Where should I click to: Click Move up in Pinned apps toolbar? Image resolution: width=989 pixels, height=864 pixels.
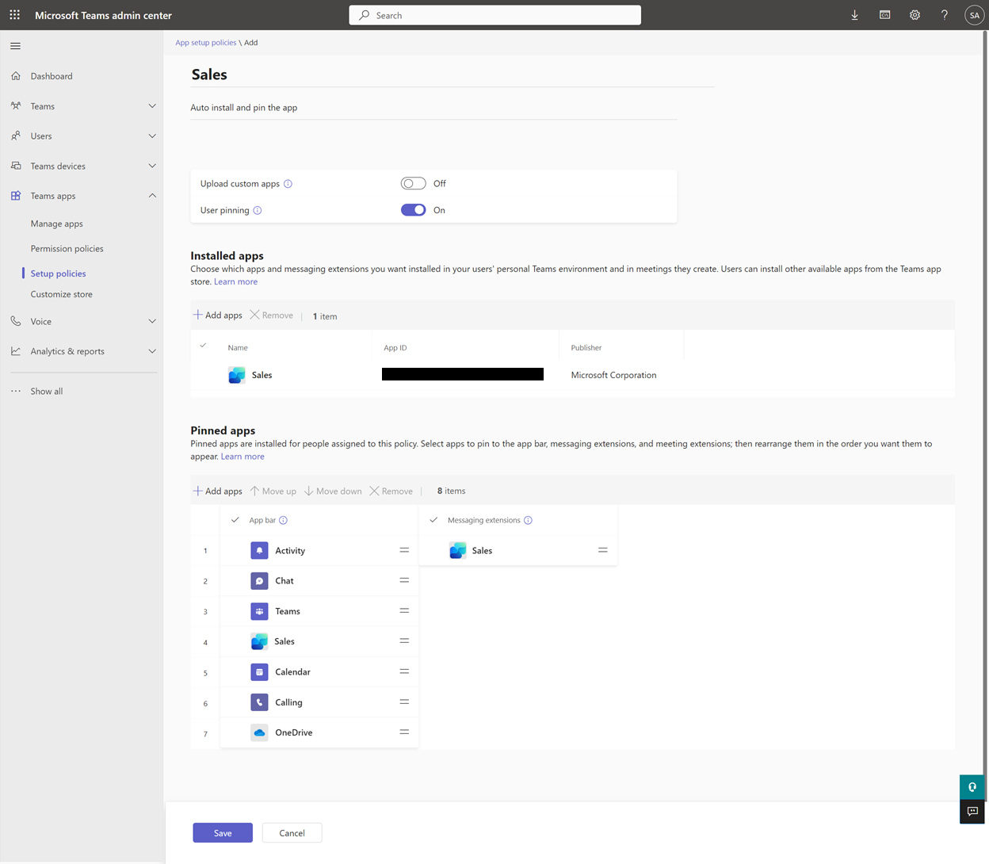[273, 491]
